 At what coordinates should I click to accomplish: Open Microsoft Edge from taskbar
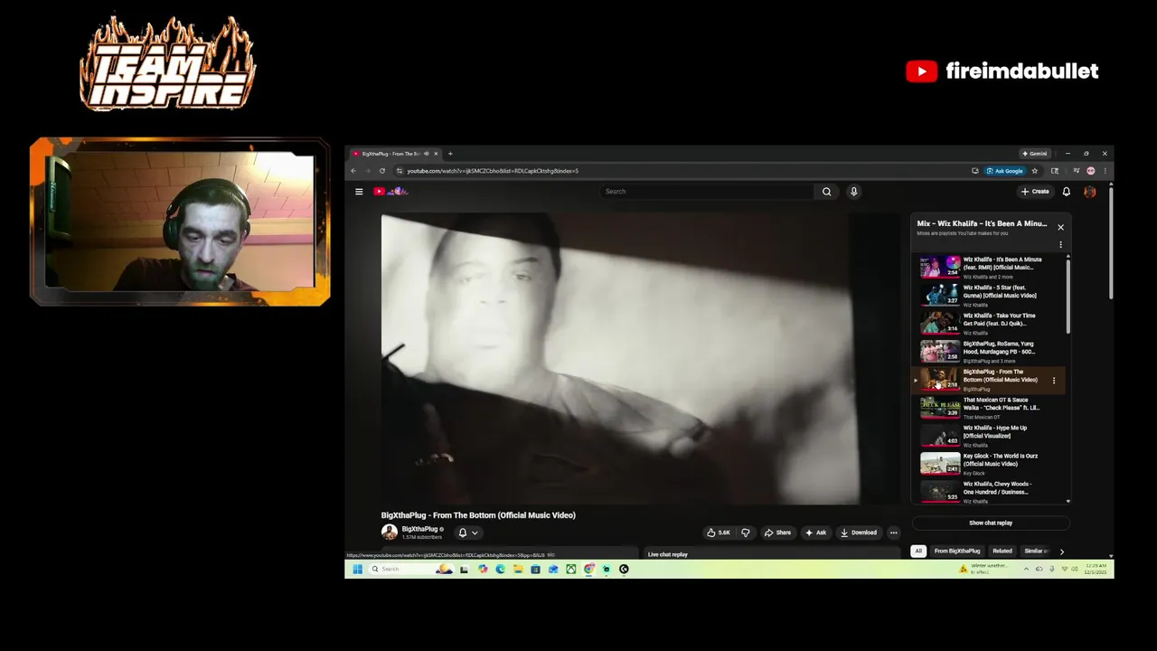[500, 569]
